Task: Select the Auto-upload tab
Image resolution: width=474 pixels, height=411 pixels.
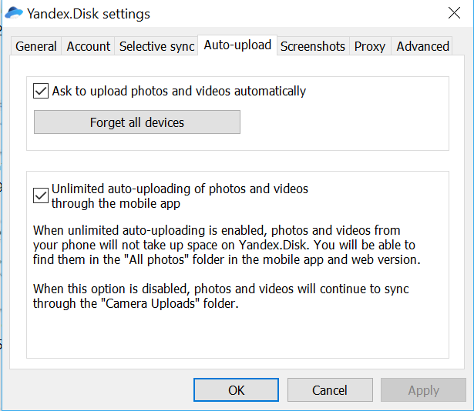Action: pyautogui.click(x=237, y=45)
